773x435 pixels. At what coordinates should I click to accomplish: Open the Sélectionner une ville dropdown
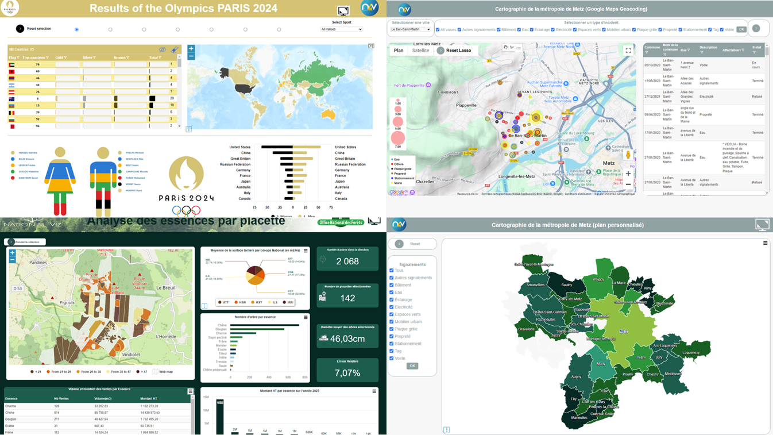pyautogui.click(x=410, y=29)
